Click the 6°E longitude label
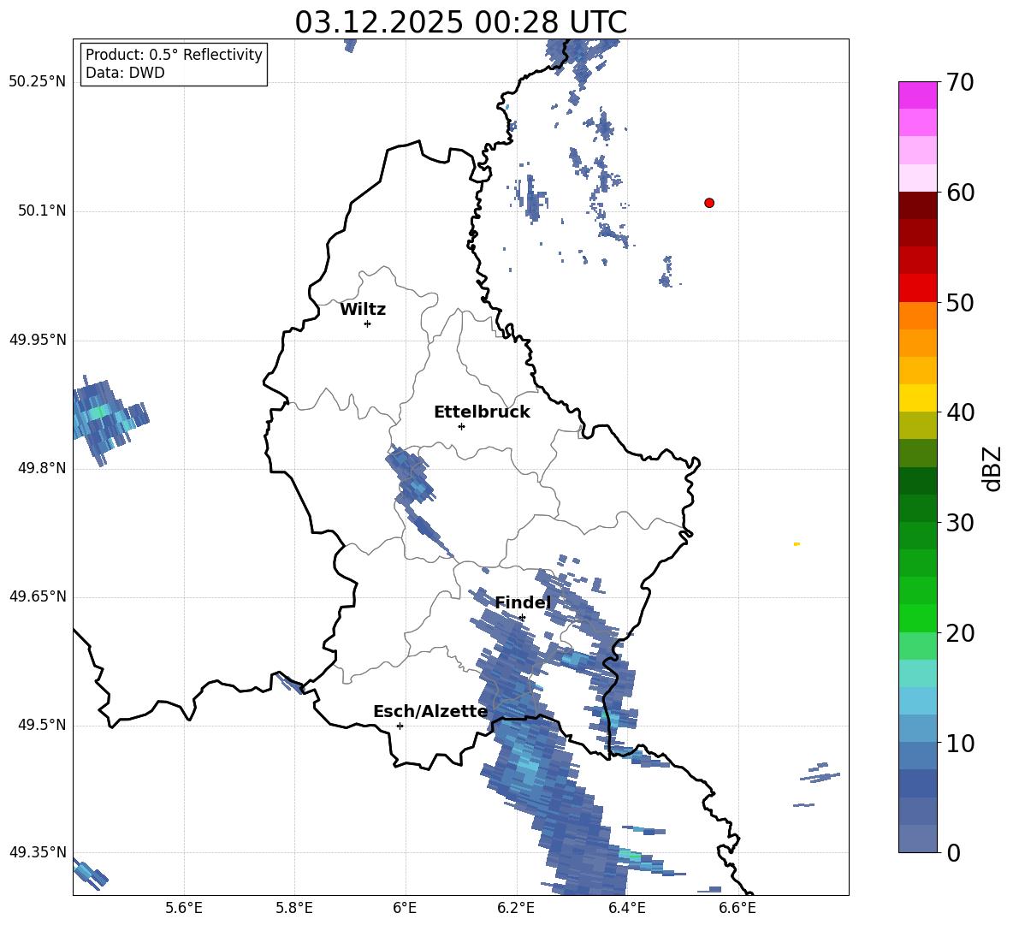Viewport: 1013px width, 925px height. click(405, 908)
